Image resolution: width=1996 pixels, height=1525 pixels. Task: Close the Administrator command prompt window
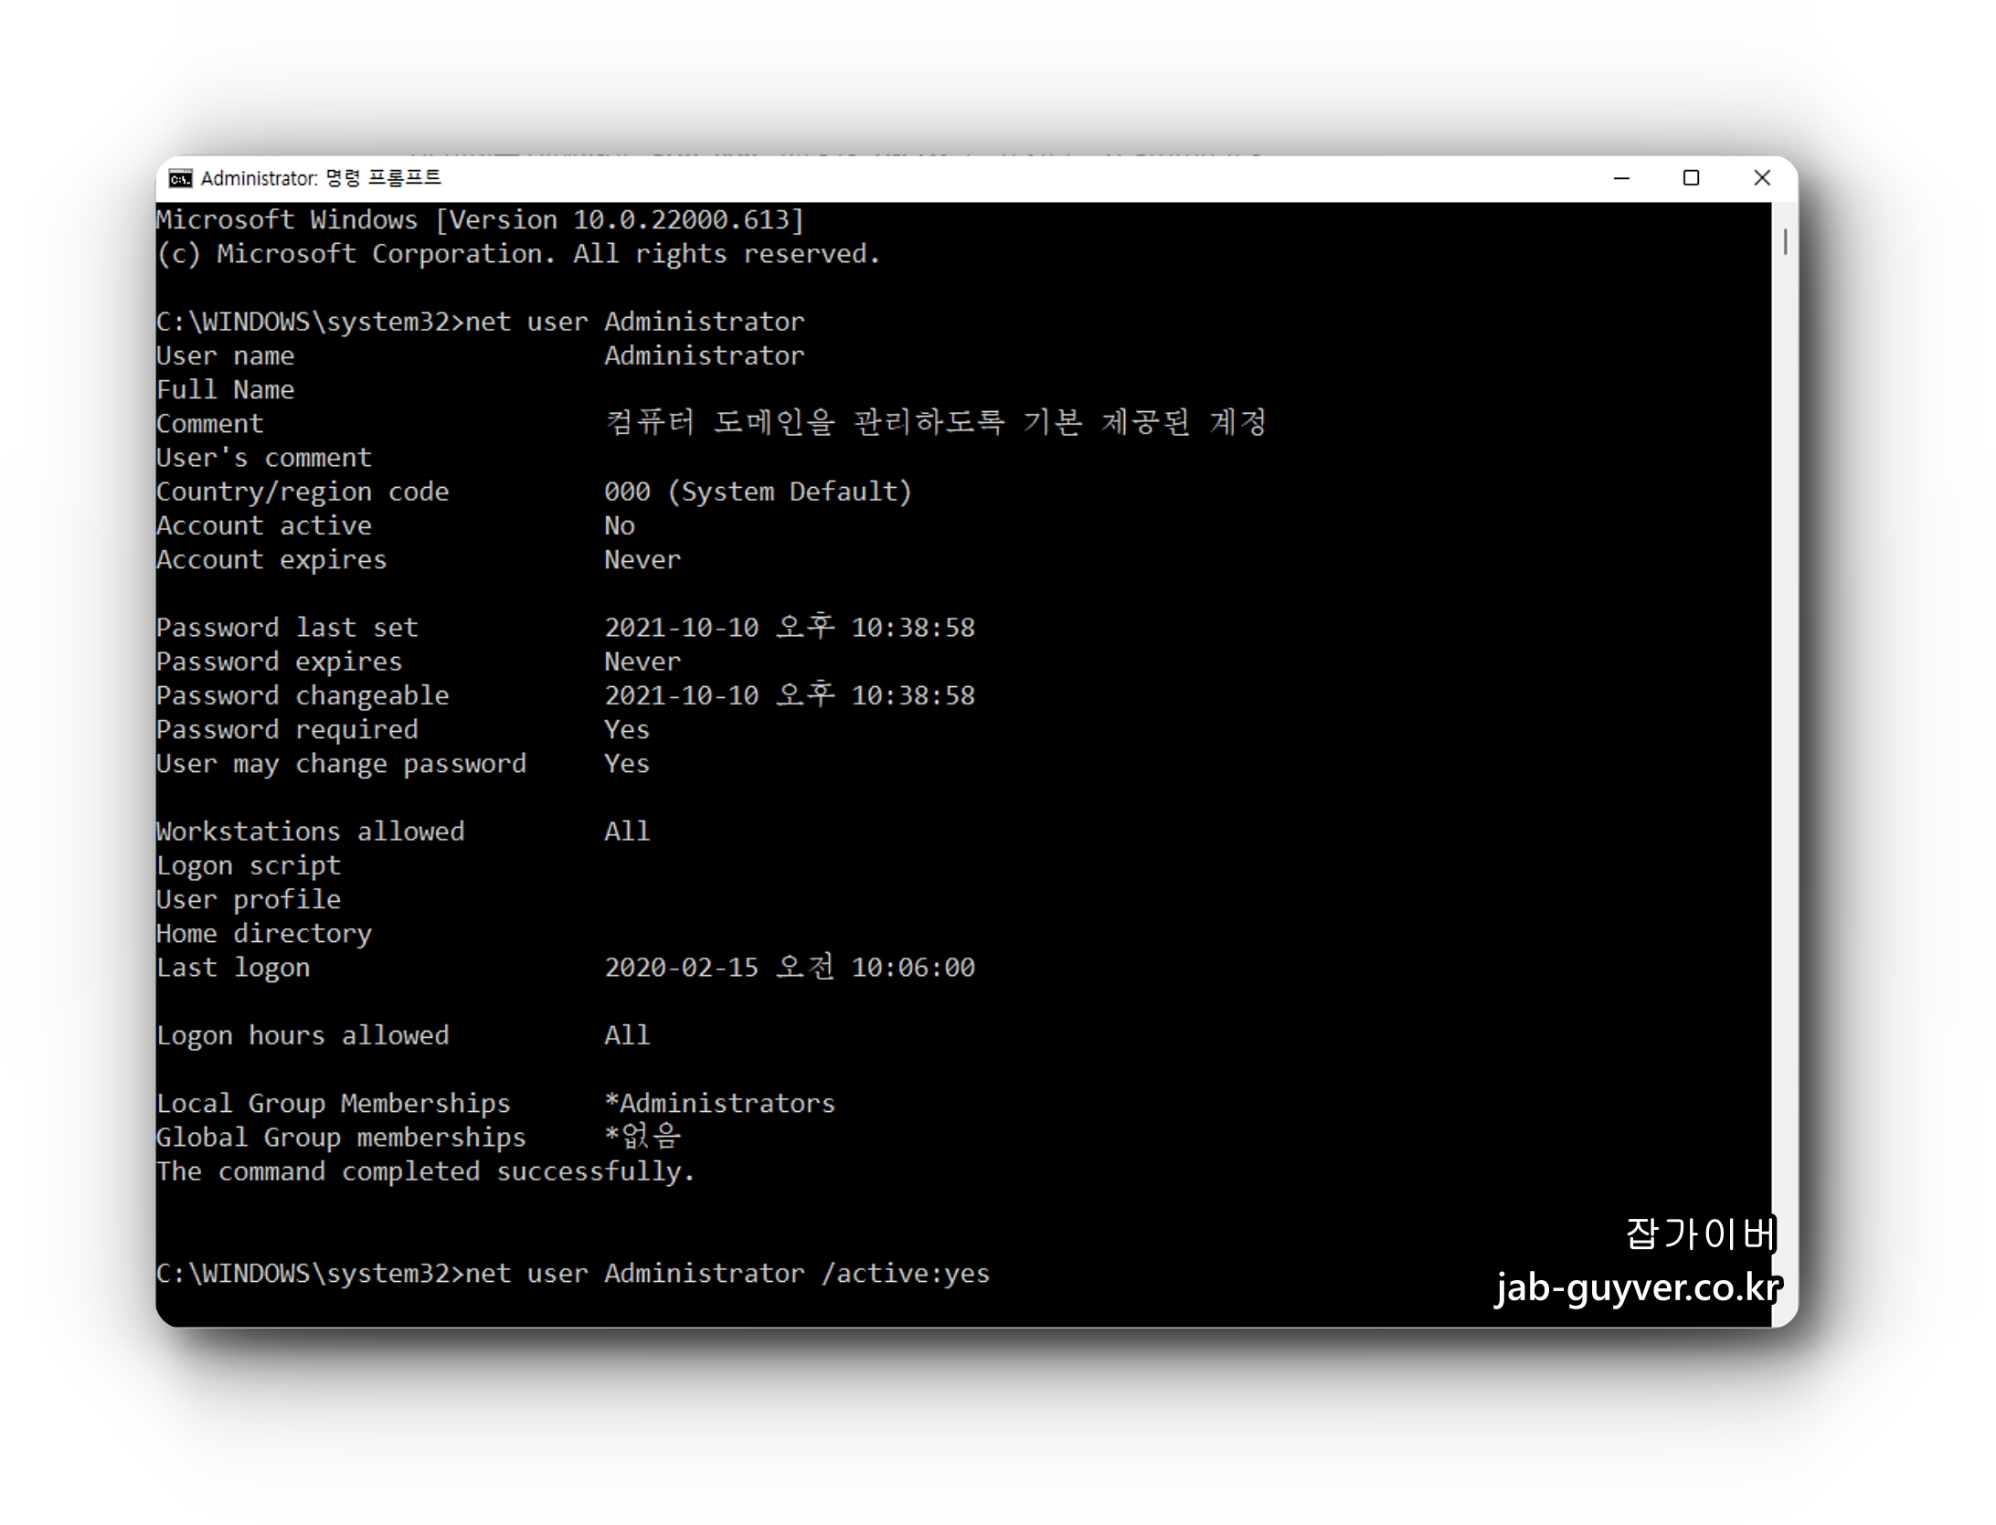click(x=1762, y=178)
